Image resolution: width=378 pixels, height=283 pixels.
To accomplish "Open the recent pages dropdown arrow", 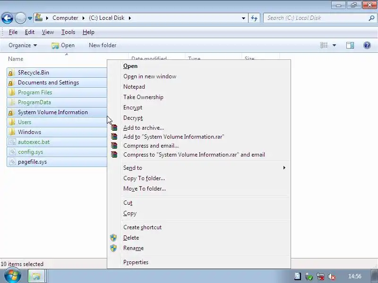I will point(30,18).
